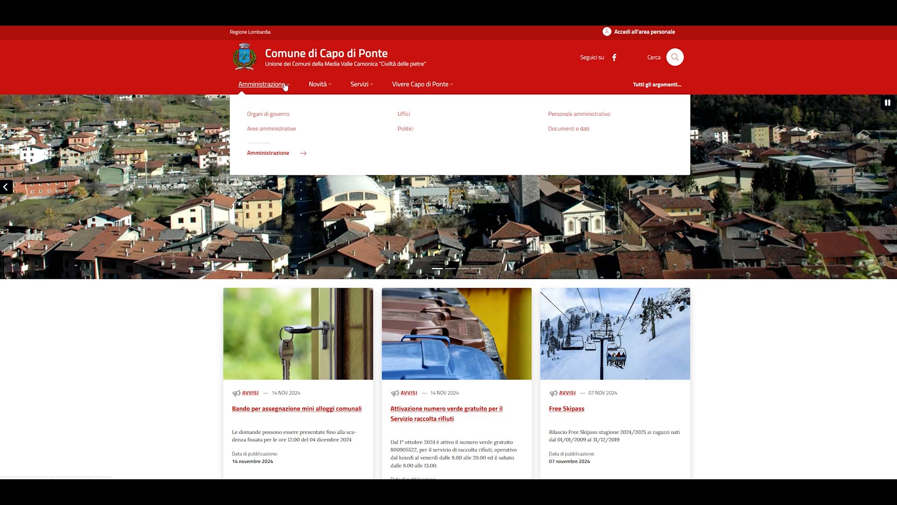Click AVVISI tag on Free Skipass card
The width and height of the screenshot is (897, 505).
pos(567,393)
